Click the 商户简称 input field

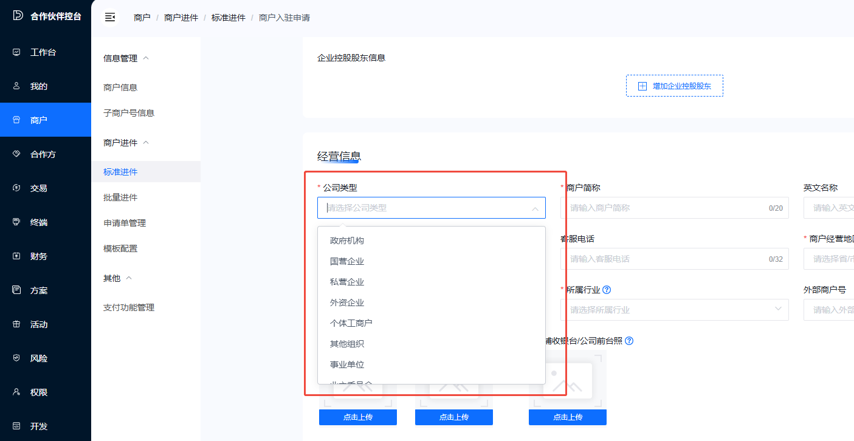coord(666,208)
